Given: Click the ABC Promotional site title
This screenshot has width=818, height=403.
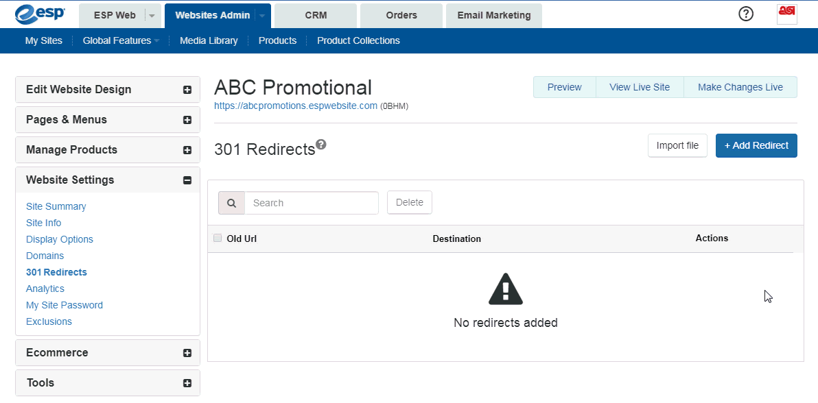Looking at the screenshot, I should point(293,87).
